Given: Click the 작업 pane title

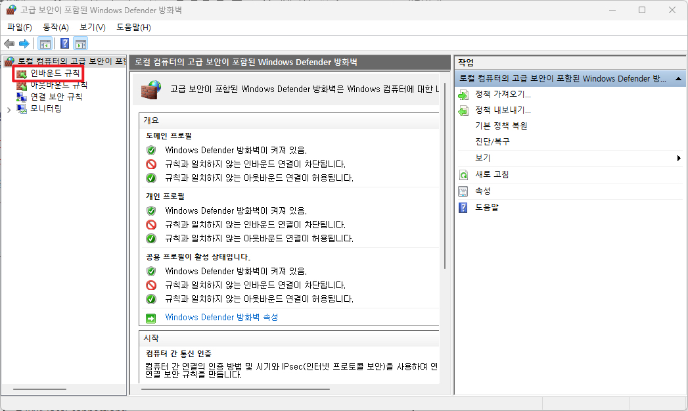Looking at the screenshot, I should pyautogui.click(x=465, y=62).
